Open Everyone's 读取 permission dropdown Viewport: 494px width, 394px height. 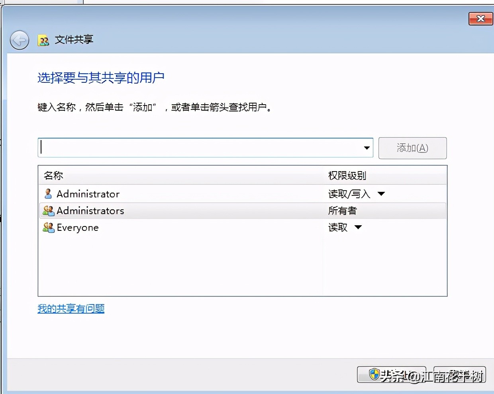pos(358,227)
